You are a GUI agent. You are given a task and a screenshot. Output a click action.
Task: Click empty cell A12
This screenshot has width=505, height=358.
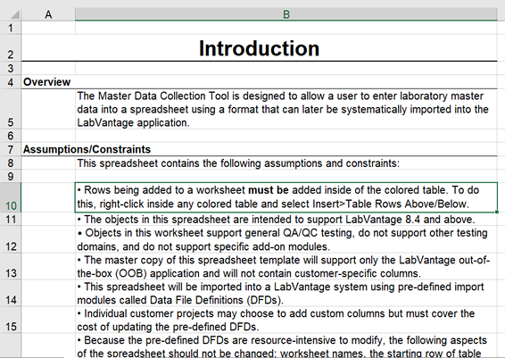pos(48,239)
